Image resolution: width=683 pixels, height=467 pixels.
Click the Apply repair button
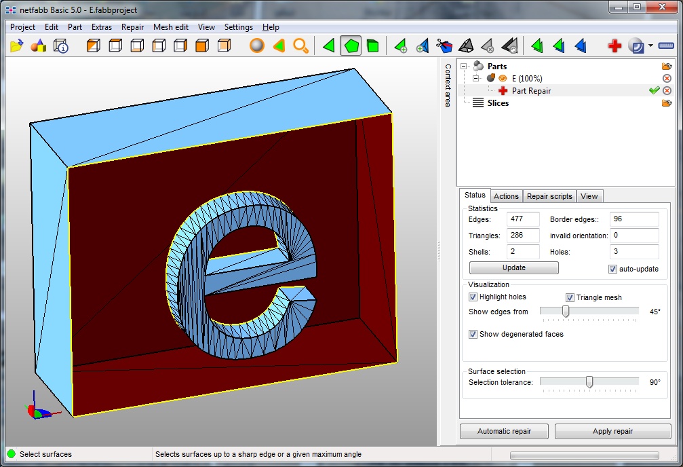tap(612, 431)
